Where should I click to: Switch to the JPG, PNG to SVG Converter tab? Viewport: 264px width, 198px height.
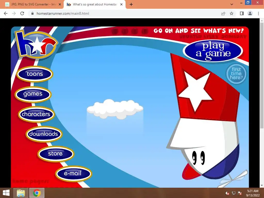34,4
